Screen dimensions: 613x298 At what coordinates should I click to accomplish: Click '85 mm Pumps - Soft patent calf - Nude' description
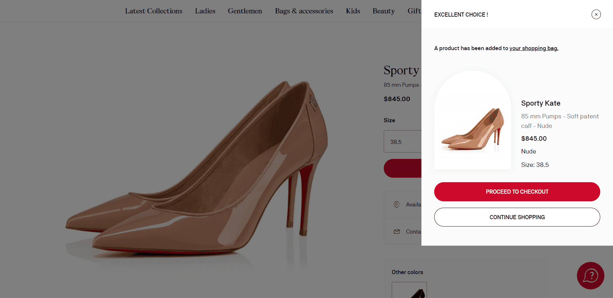(560, 121)
